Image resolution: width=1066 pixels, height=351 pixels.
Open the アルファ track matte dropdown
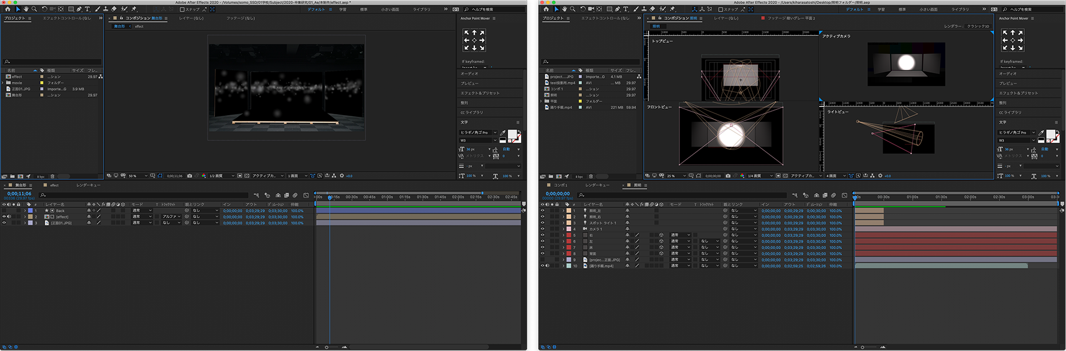tap(171, 217)
